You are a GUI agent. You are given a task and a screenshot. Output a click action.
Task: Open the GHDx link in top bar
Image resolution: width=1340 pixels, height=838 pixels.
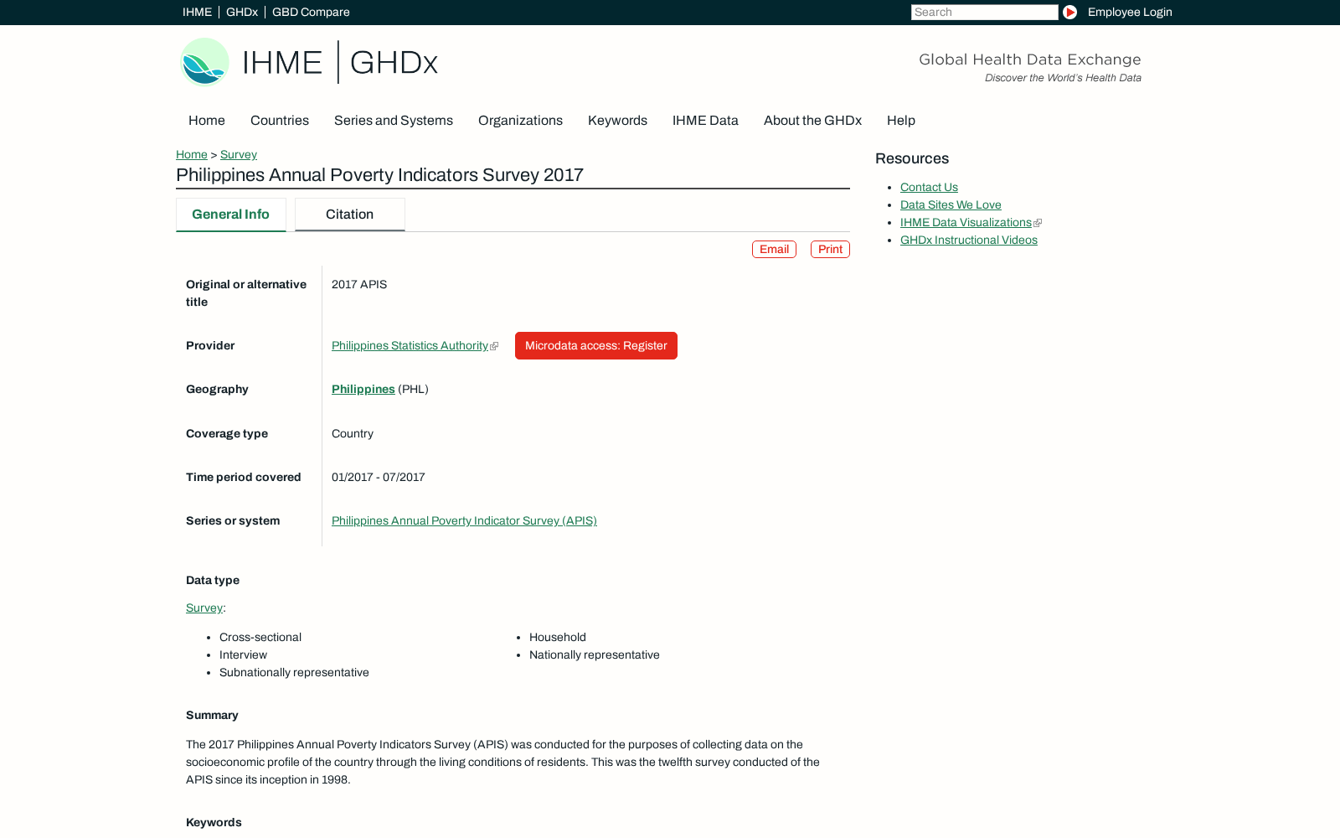(x=242, y=13)
